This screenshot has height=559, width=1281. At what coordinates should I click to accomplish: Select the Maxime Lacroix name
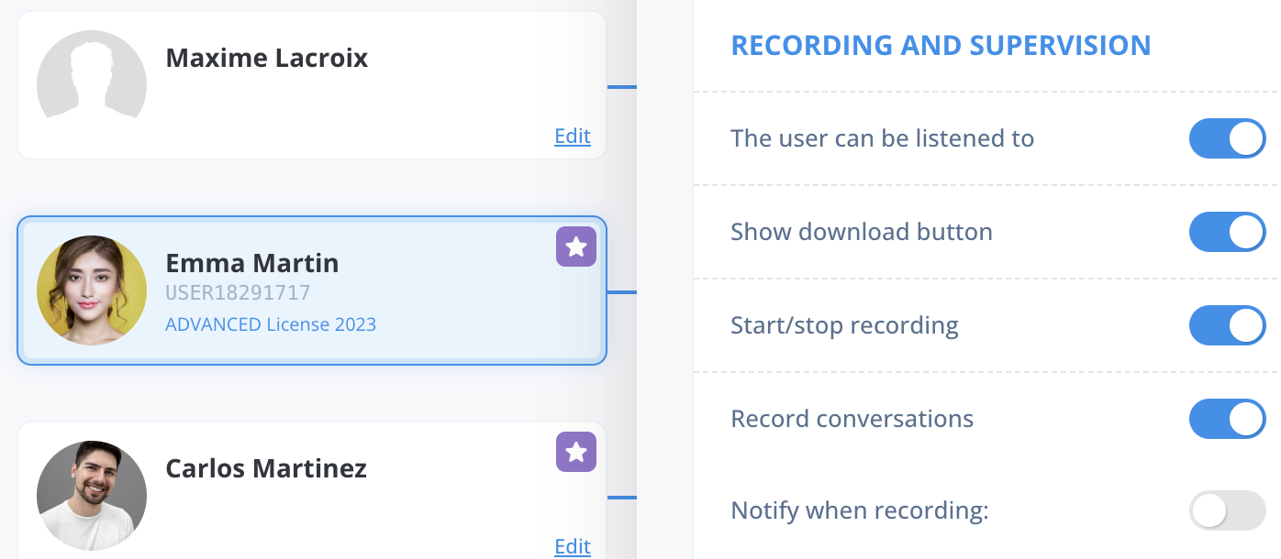tap(267, 59)
